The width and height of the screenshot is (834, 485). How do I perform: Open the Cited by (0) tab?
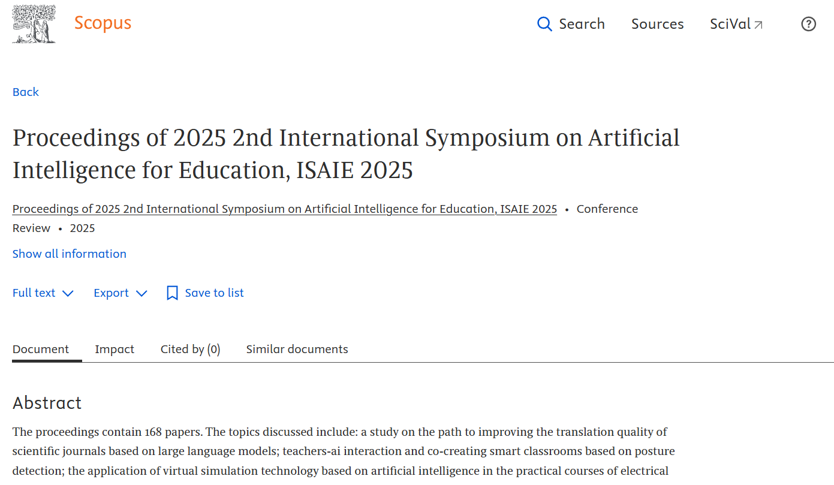190,349
